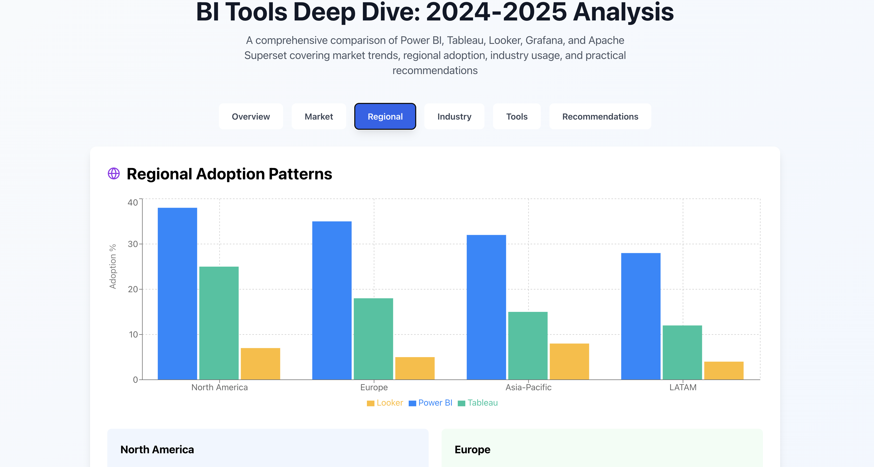This screenshot has height=467, width=874.
Task: Click the globe icon beside Regional Adoption Patterns
Action: click(114, 173)
